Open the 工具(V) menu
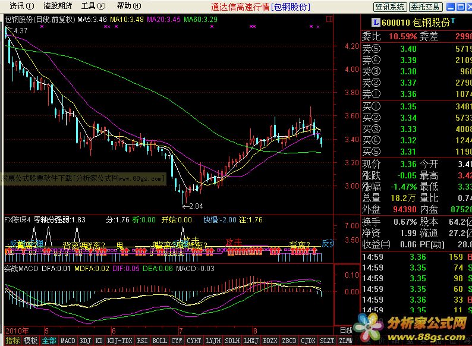The width and height of the screenshot is (472, 346). [93, 6]
